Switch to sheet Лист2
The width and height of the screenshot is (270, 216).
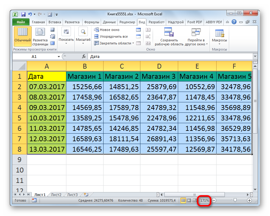(56, 195)
